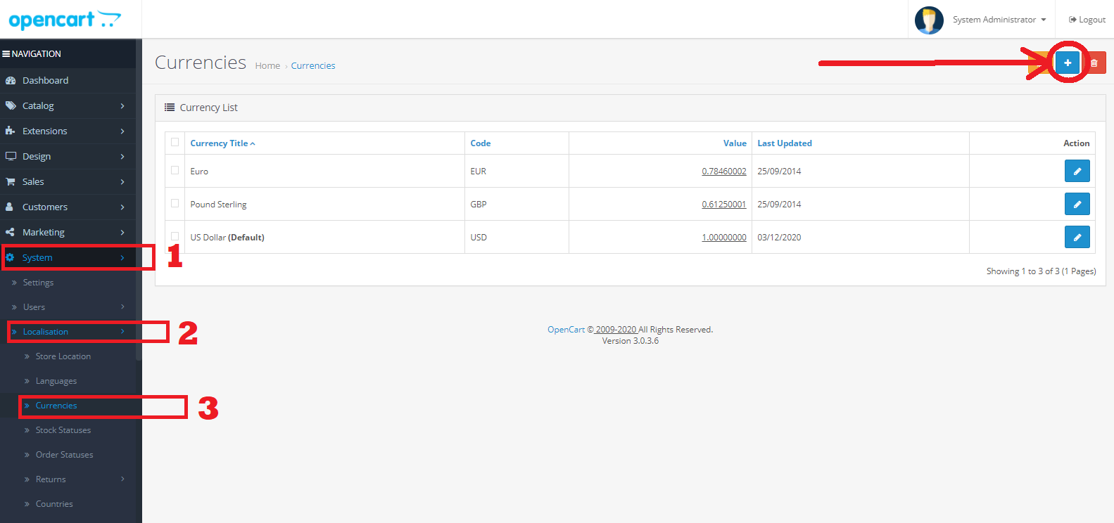Screen dimensions: 1114x523
Task: Click Home in the breadcrumb
Action: tap(267, 65)
